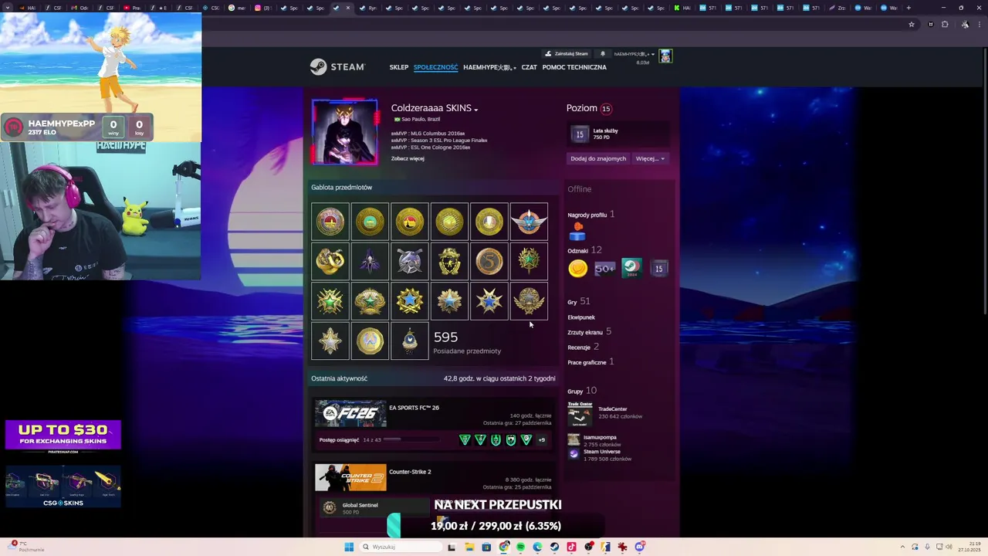Screen dimensions: 988x556
Task: Expand the Coldzeraaaa SKINS name history arrow
Action: pos(475,110)
